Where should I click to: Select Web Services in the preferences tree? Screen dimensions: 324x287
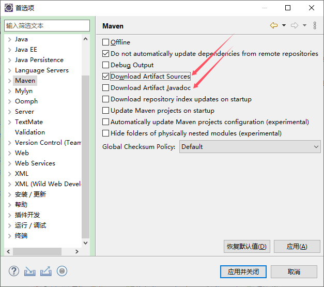click(35, 163)
